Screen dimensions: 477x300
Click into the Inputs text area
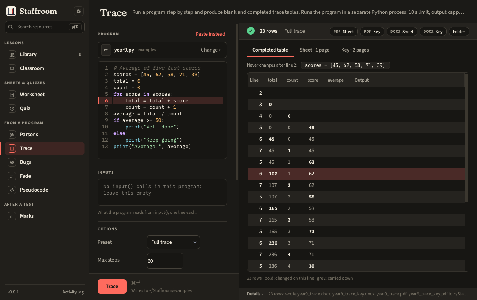tap(162, 192)
